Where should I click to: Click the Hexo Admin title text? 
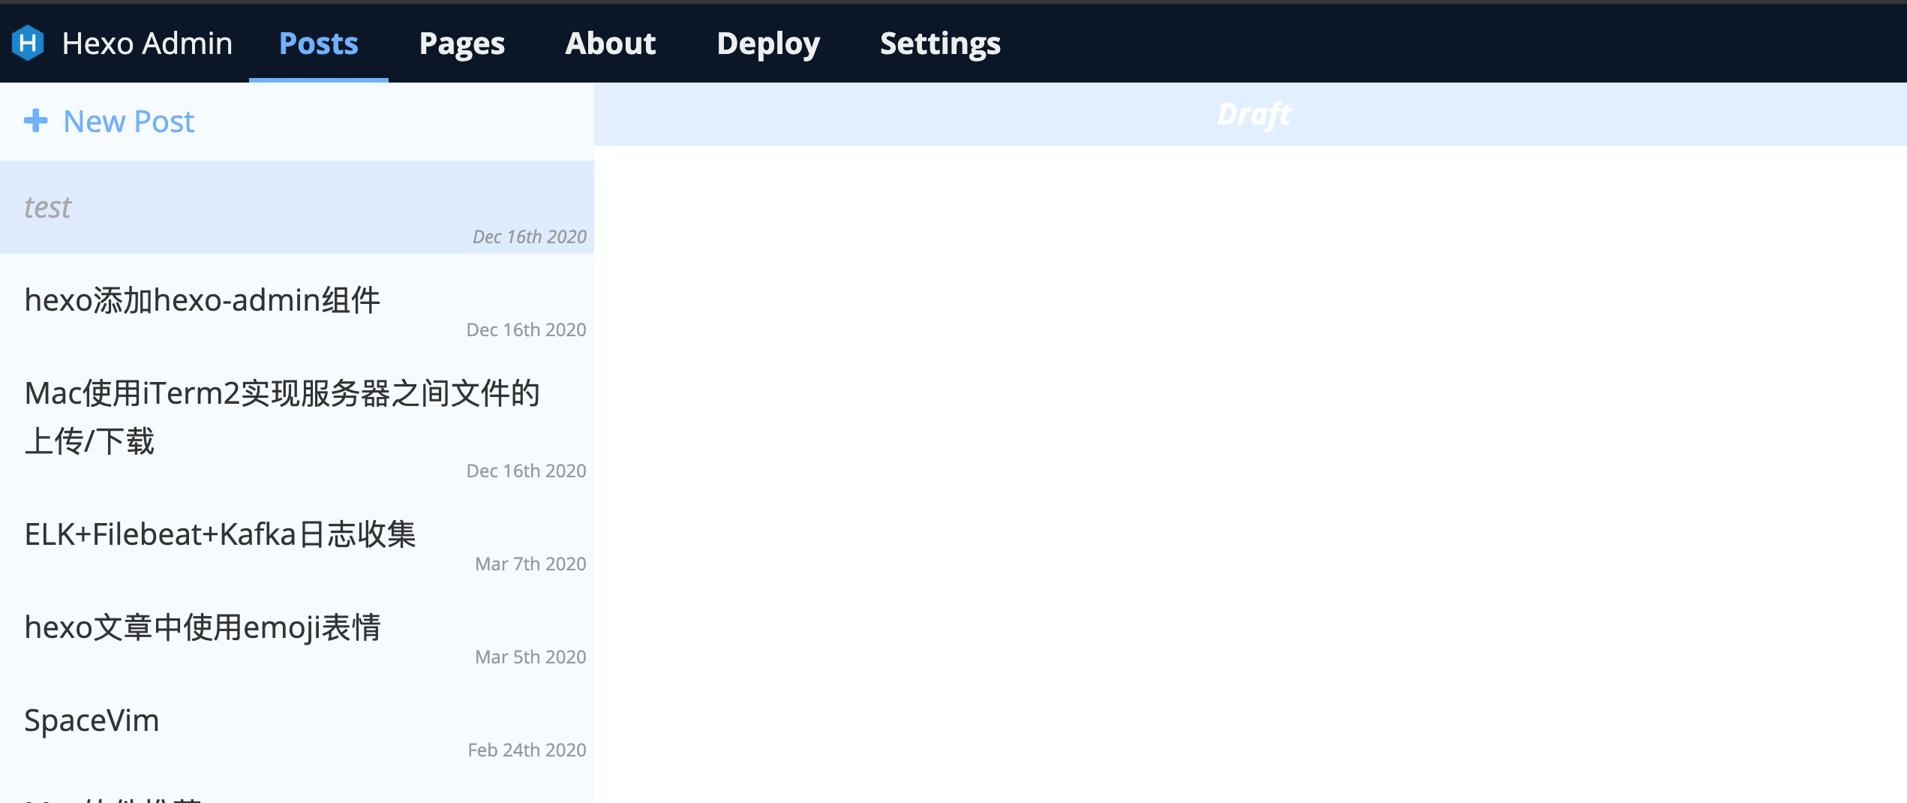[x=147, y=44]
